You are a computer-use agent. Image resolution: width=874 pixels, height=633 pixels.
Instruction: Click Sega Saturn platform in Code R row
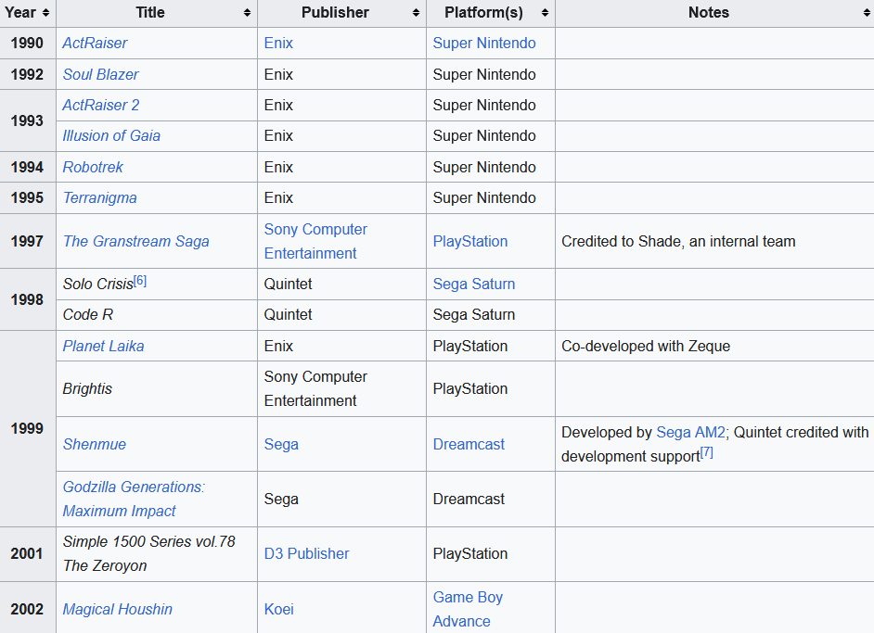point(474,314)
